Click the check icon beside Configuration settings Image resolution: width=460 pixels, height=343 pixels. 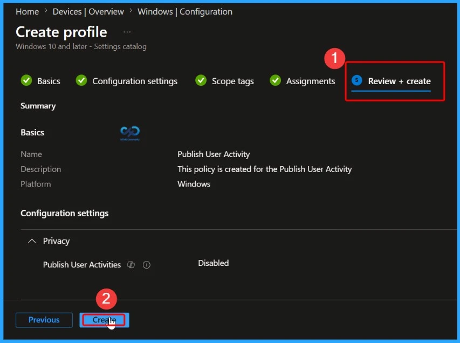click(81, 80)
